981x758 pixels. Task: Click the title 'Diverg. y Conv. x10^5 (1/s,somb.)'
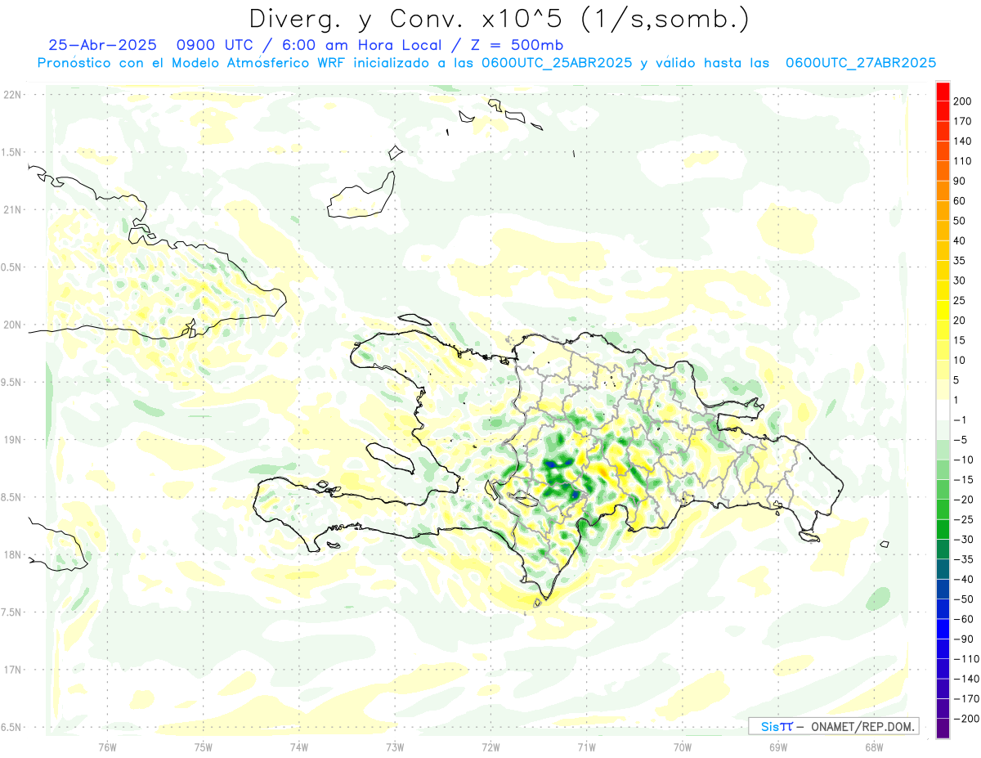[x=499, y=19]
